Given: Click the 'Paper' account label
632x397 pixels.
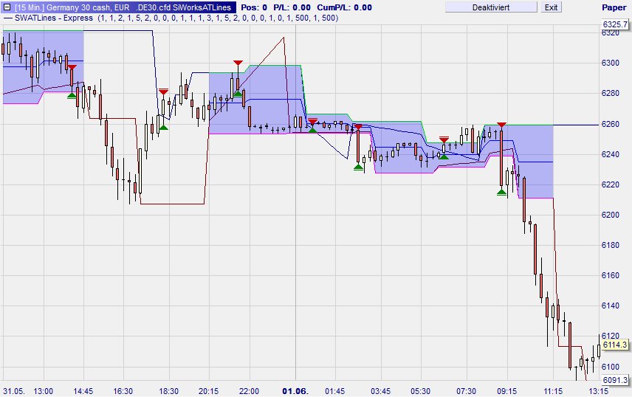Looking at the screenshot, I should point(614,7).
